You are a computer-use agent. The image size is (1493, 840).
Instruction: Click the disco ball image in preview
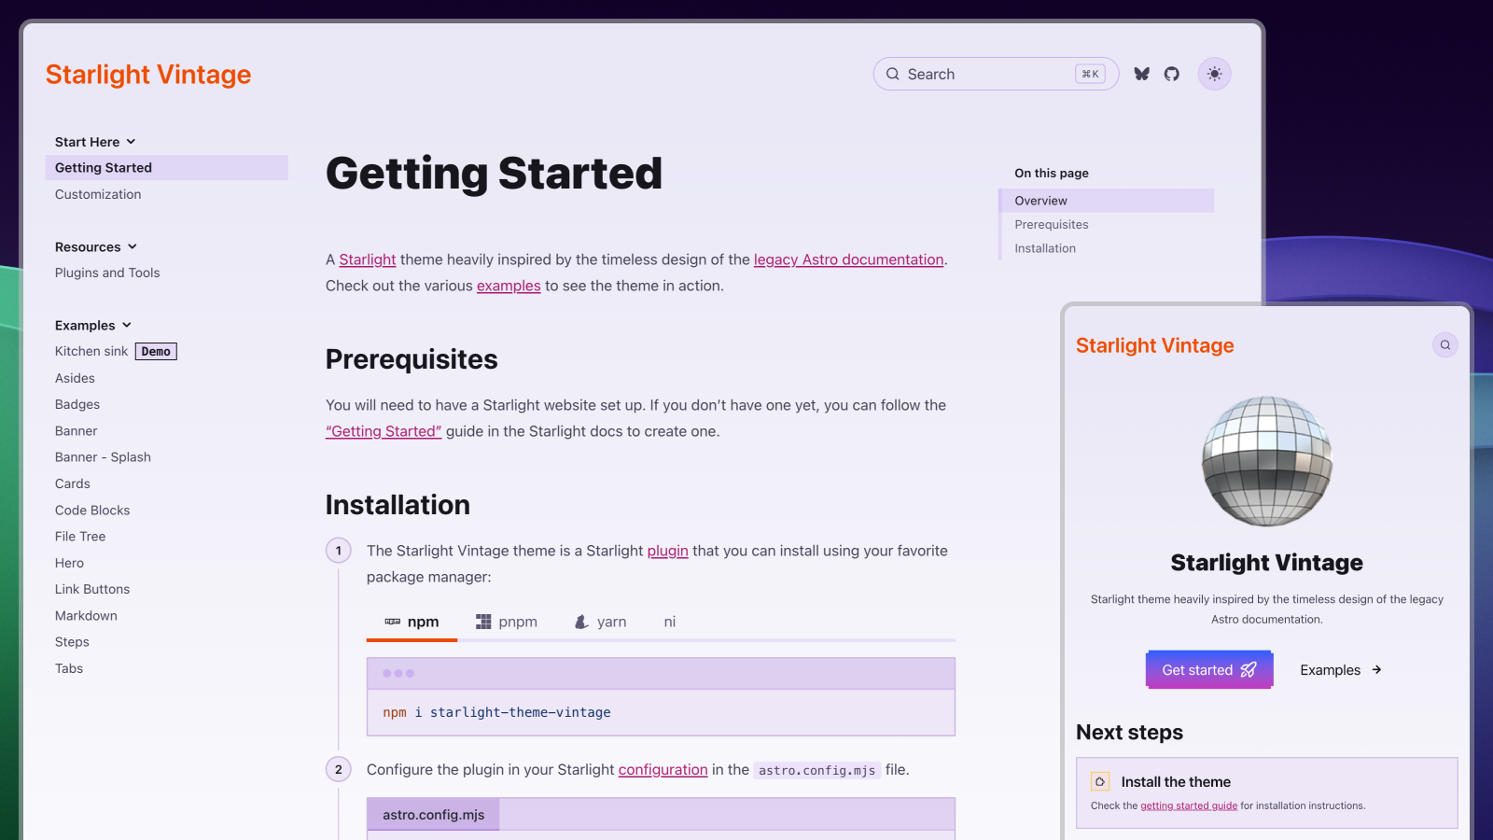coord(1267,461)
